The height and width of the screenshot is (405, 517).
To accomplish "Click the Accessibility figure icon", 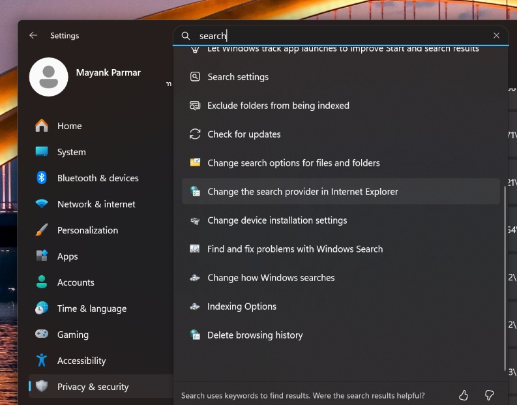I will coord(42,360).
